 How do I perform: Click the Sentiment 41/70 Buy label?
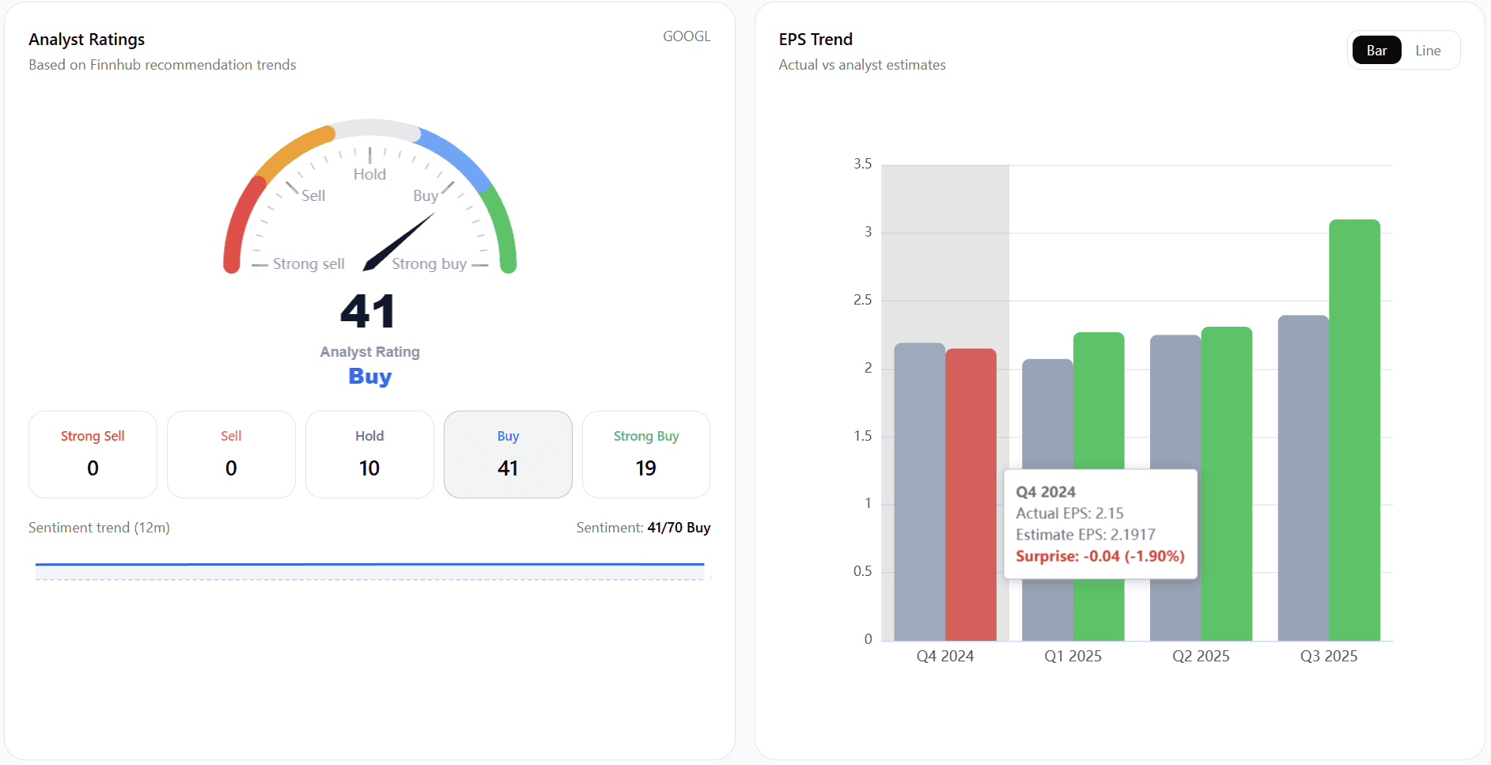pos(642,528)
